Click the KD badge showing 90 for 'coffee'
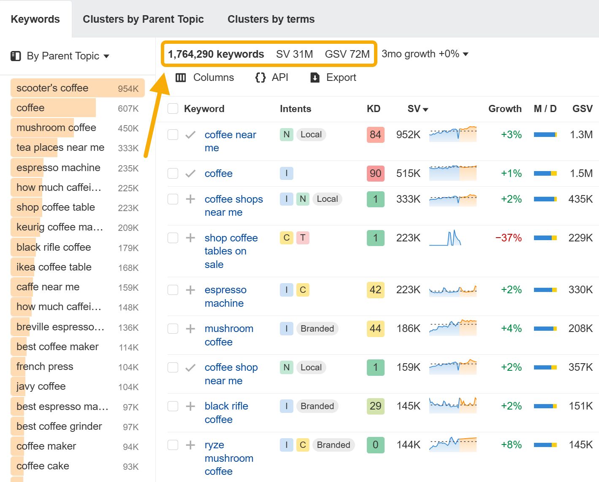Screen dimensions: 599x482 coord(375,173)
